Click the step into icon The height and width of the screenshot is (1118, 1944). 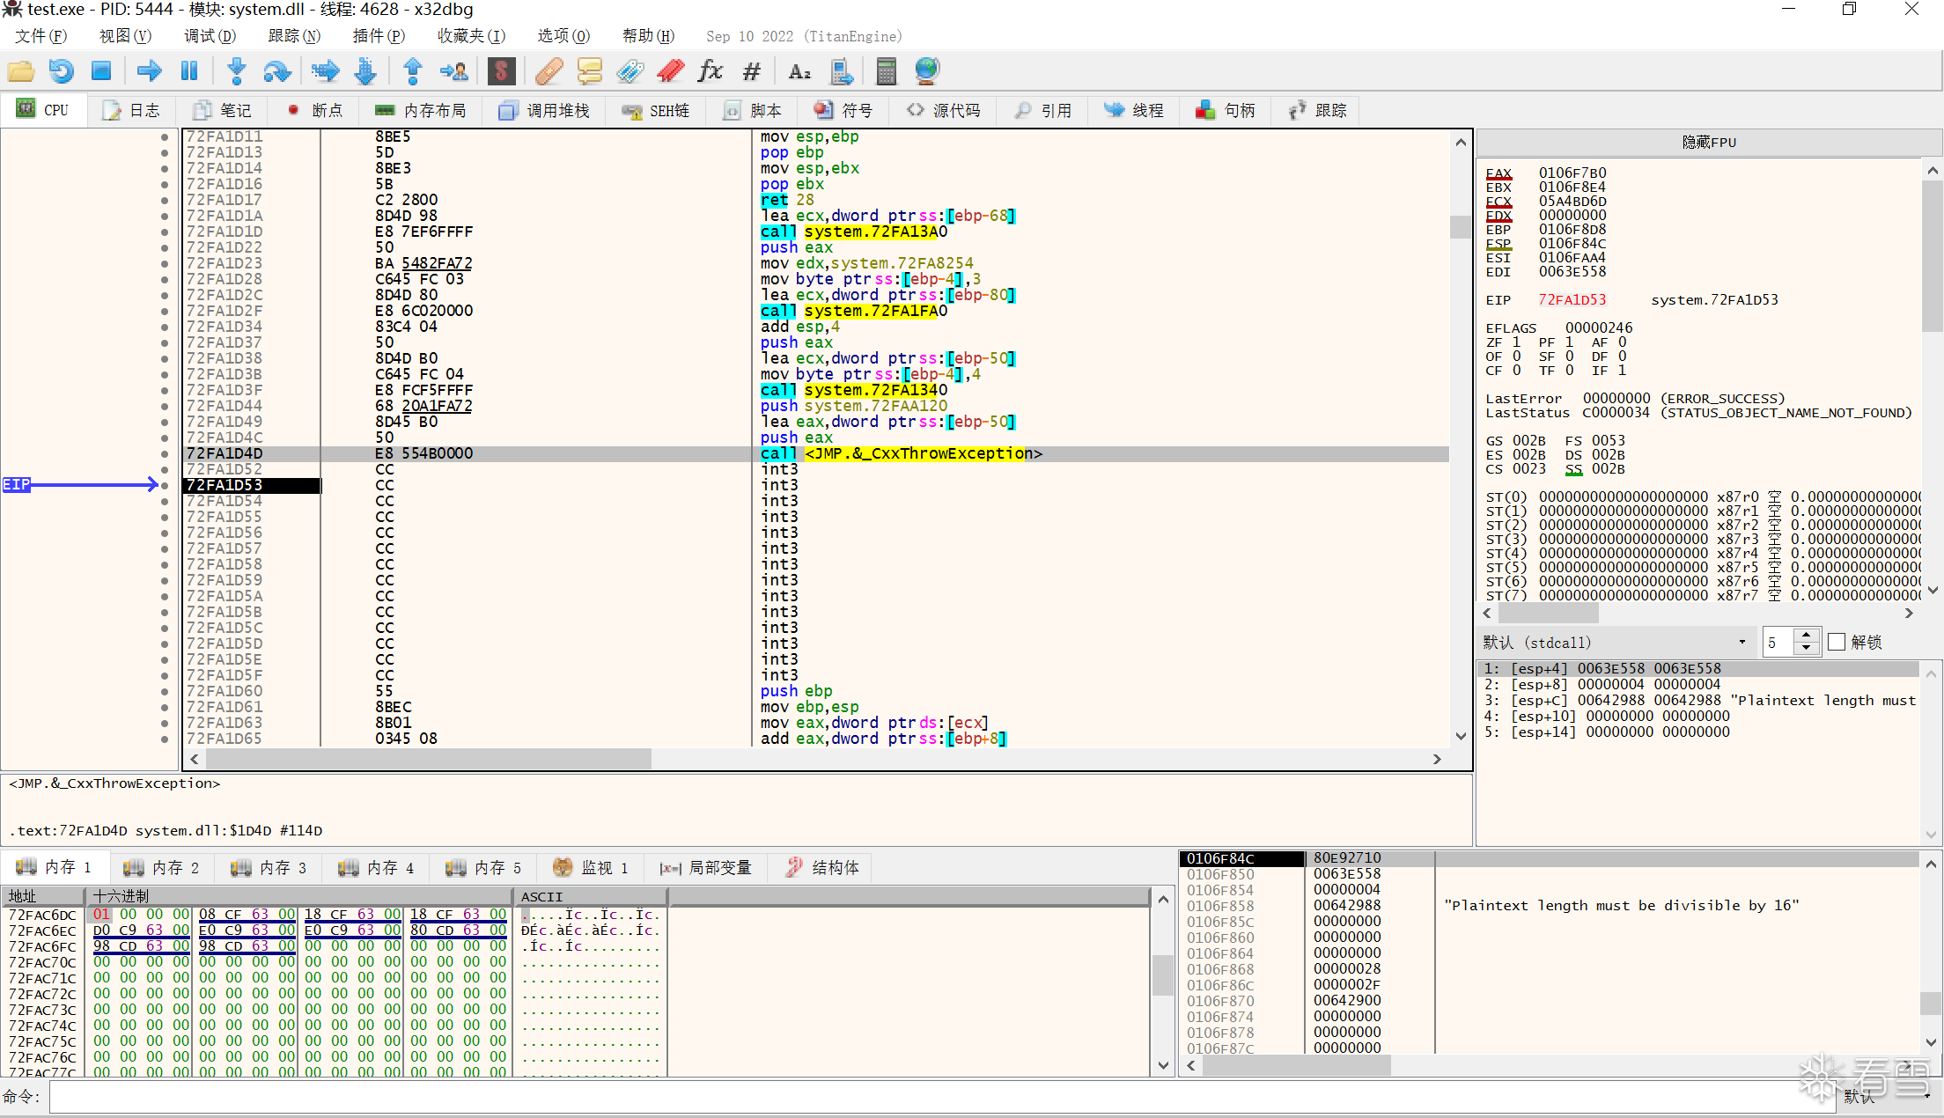pyautogui.click(x=236, y=71)
